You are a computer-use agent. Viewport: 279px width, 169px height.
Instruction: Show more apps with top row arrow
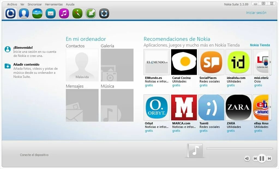pos(270,62)
